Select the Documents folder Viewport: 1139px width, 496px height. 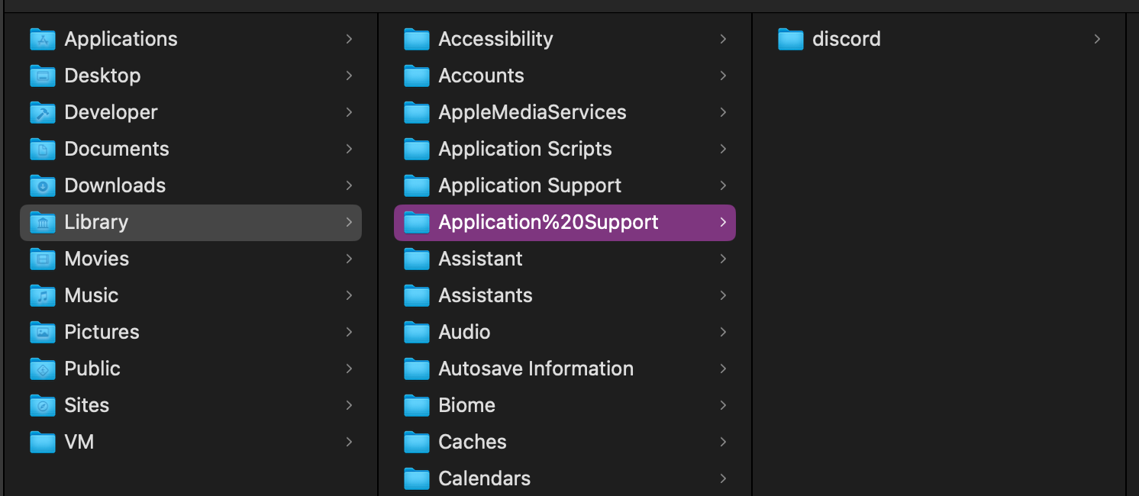pos(116,149)
